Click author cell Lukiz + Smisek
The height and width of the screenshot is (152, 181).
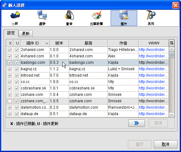(x=123, y=69)
